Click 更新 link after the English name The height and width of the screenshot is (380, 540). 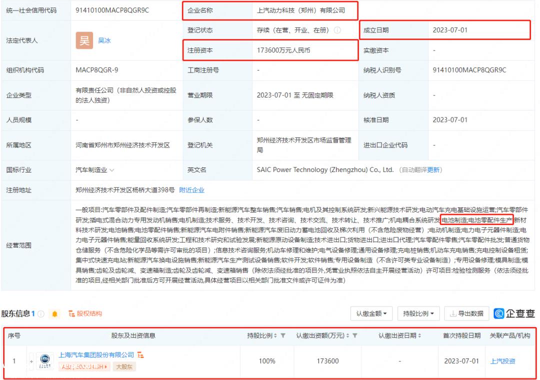[433, 170]
